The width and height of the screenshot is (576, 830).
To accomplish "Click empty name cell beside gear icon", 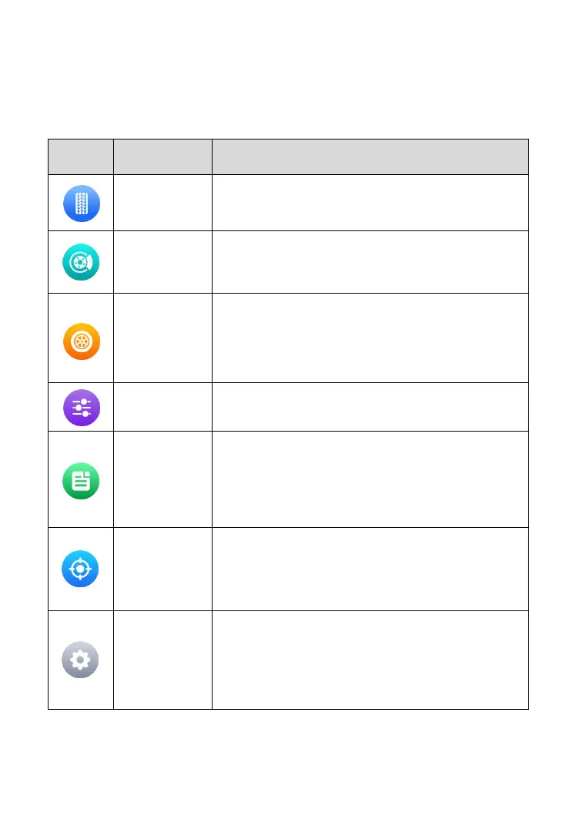I will (162, 660).
